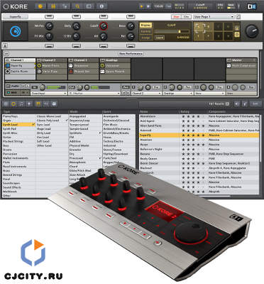
Task: Select the SuperFly row in results list
Action: [199, 135]
